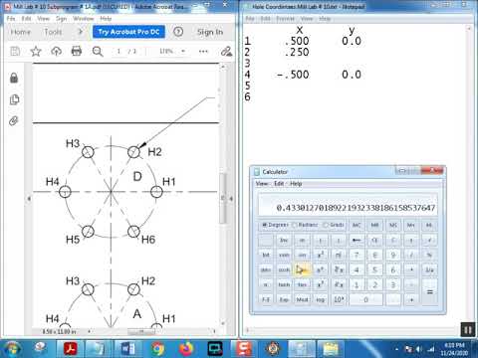
Task: Click the backspace arrow key in Calculator
Action: [357, 240]
